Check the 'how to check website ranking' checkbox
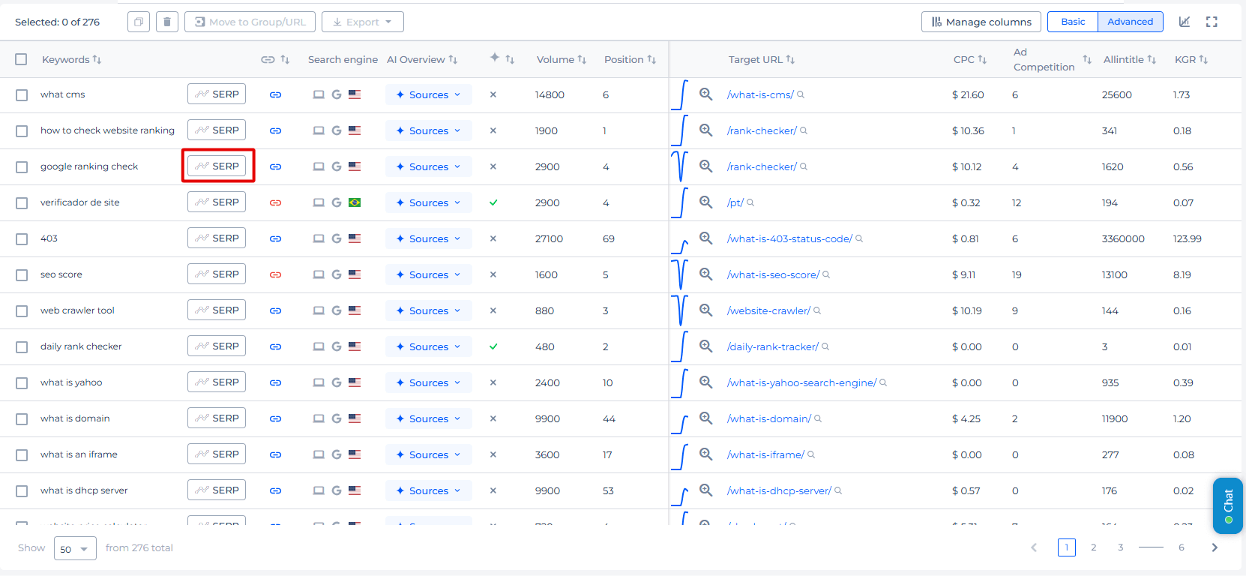 point(22,131)
